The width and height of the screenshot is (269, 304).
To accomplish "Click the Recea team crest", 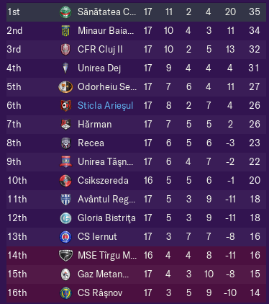I will [65, 143].
